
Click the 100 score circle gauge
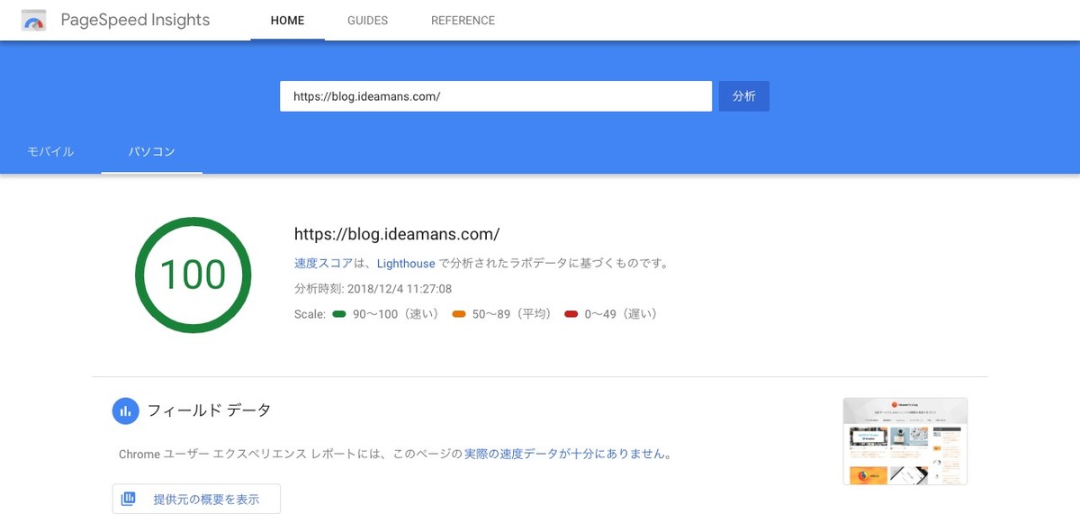[x=193, y=275]
